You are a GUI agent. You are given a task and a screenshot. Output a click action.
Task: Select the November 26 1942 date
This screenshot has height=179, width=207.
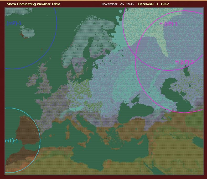pos(118,4)
